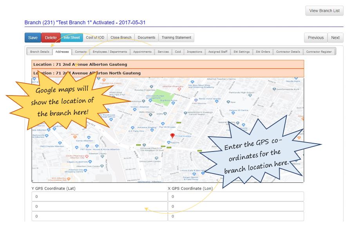
Task: View the Inspections tab
Action: [195, 52]
